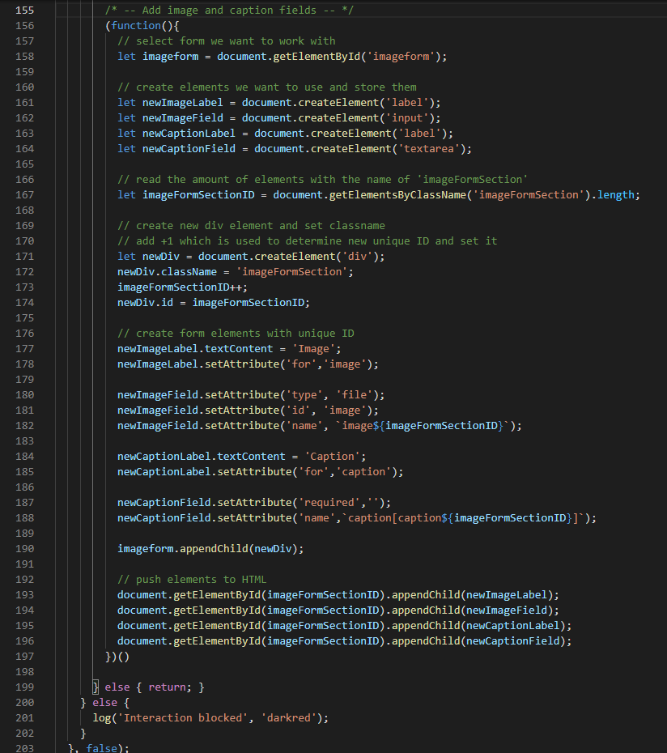This screenshot has width=667, height=753.
Task: Click 'imageFormSectionID++;' on line 173
Action: pos(182,287)
